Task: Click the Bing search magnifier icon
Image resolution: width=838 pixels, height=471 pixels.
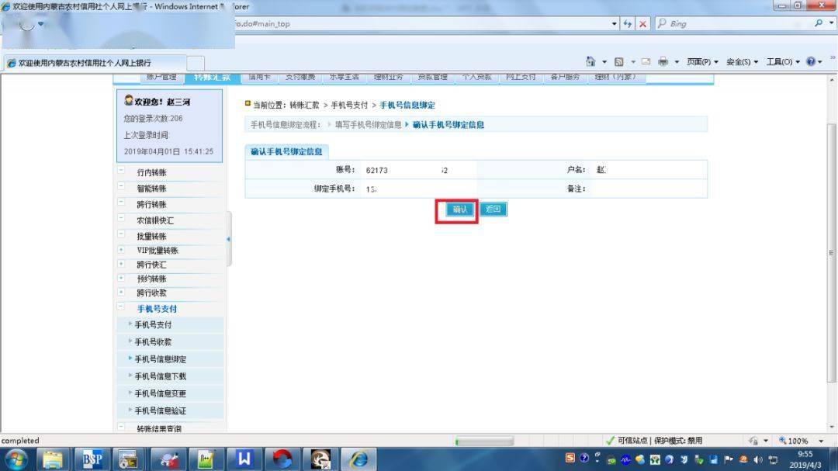Action: [x=819, y=24]
